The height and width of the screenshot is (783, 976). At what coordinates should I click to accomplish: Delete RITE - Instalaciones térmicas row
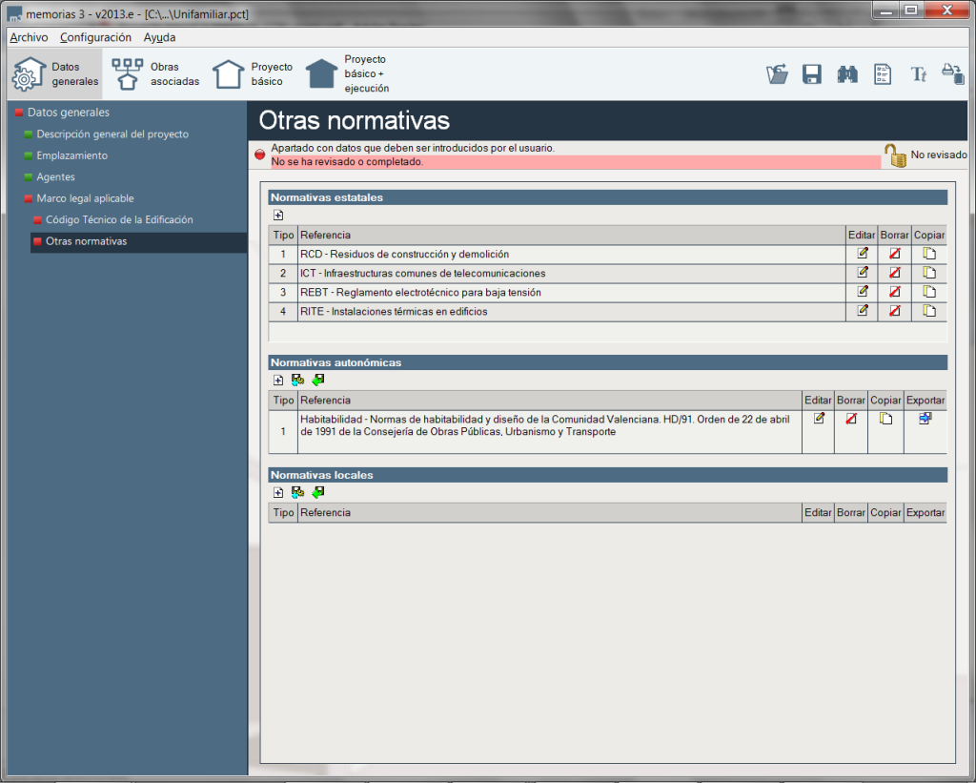(894, 311)
